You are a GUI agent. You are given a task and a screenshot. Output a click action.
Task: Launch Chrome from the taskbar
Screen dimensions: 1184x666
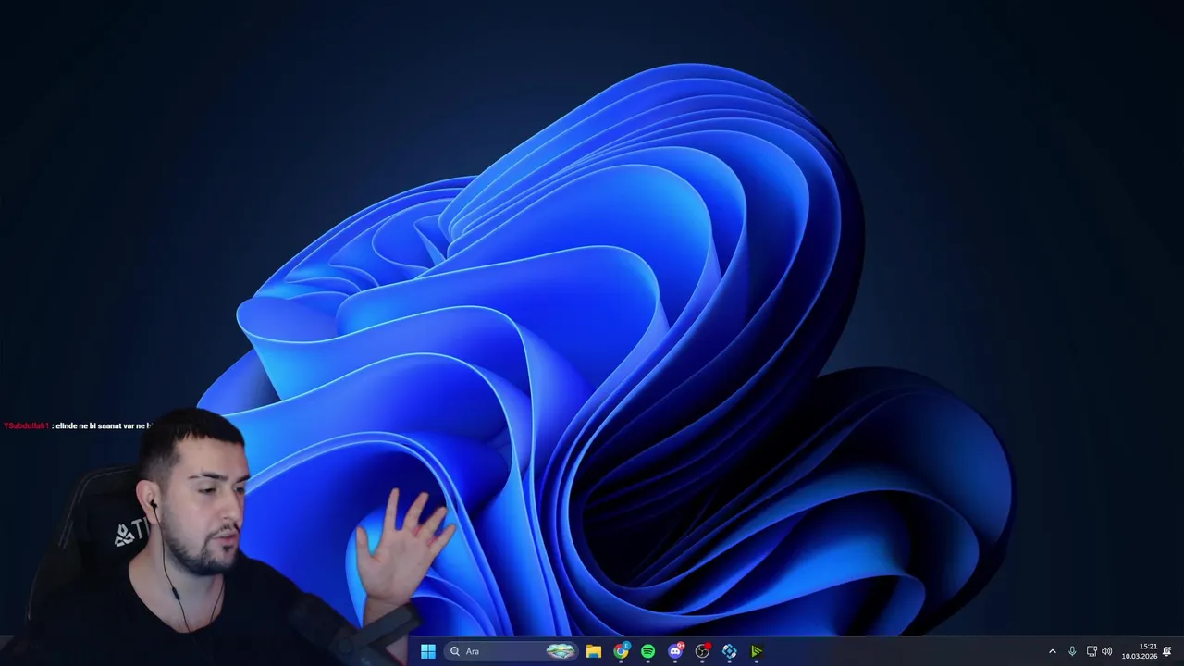[x=622, y=651]
